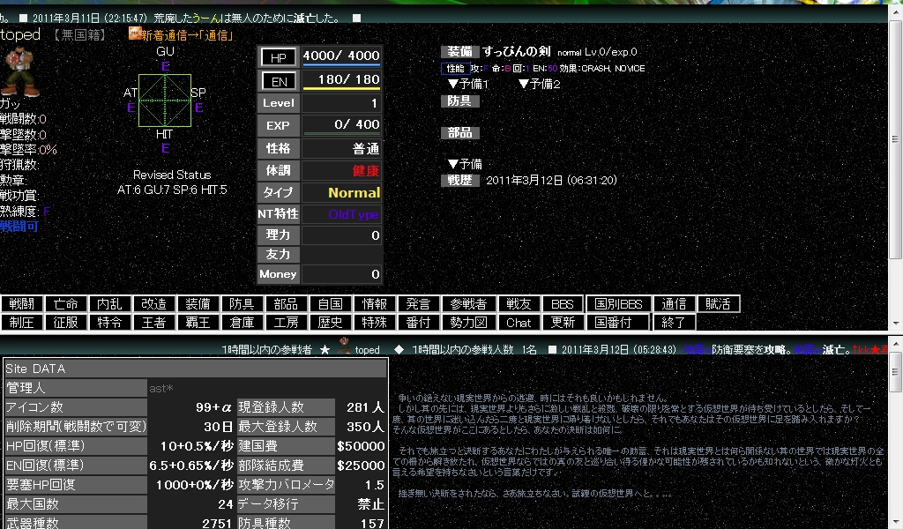Click the 性能 performance label box
Image resolution: width=903 pixels, height=529 pixels.
click(456, 68)
